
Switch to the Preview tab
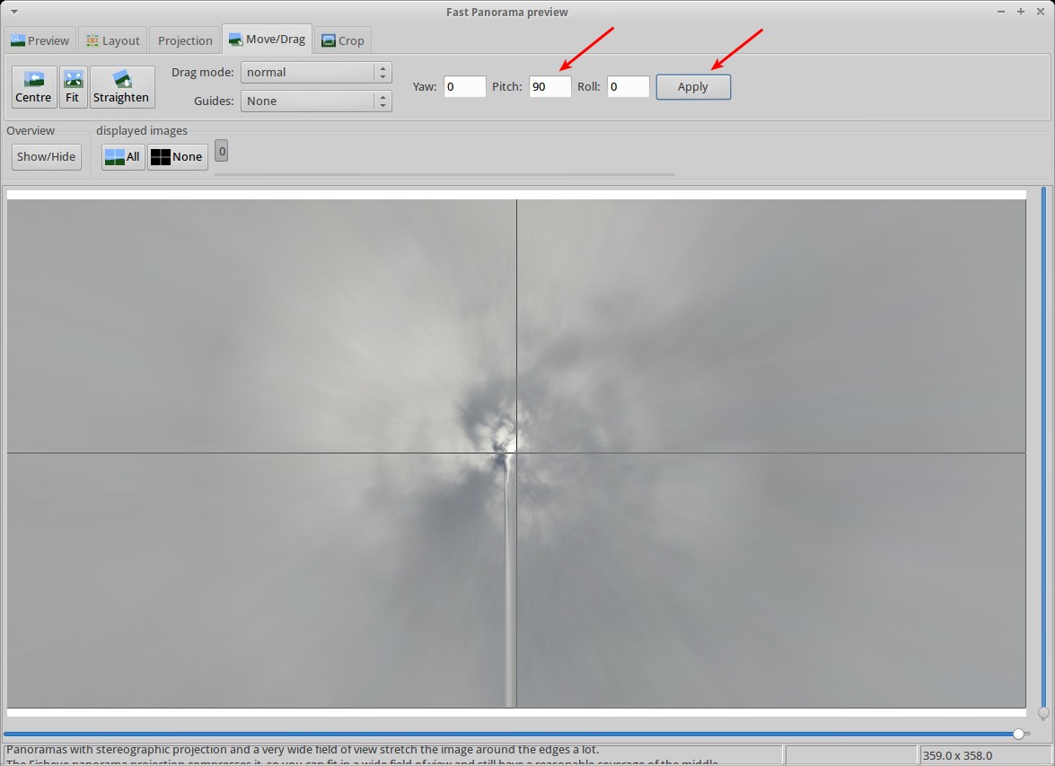(40, 40)
